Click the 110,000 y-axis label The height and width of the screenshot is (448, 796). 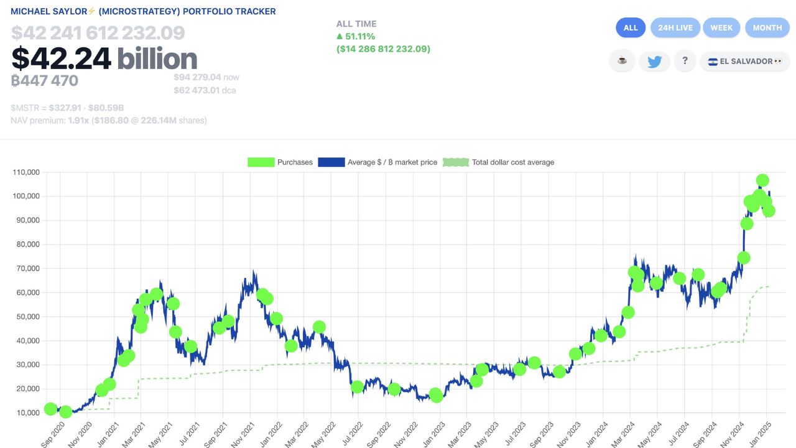26,172
